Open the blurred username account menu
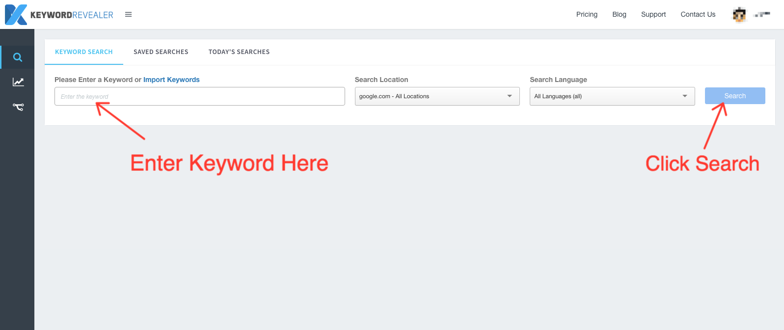784x330 pixels. pyautogui.click(x=762, y=14)
